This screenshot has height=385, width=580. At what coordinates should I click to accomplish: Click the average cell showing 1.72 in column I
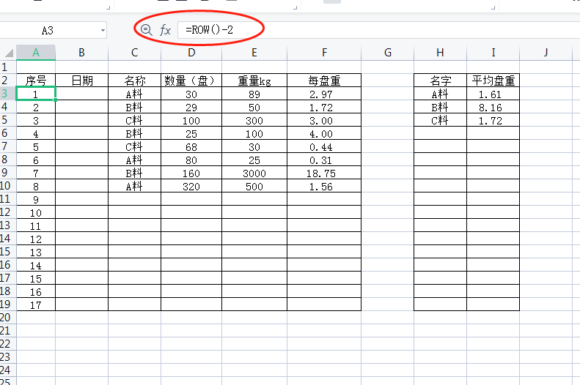click(493, 120)
